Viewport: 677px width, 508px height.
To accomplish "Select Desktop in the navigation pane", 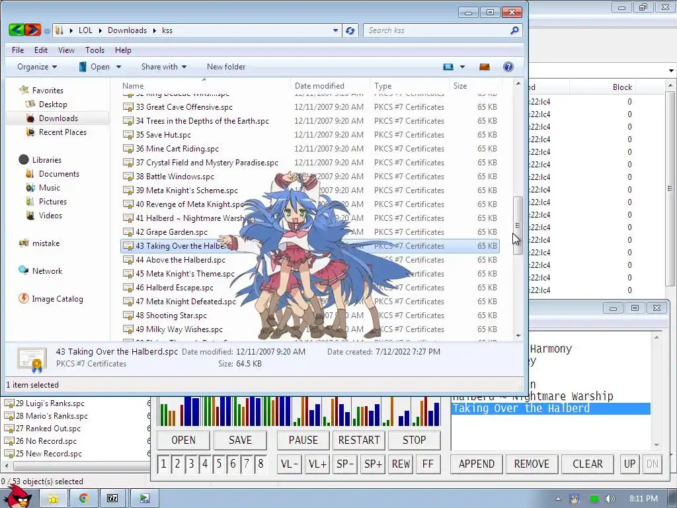I will (x=53, y=104).
